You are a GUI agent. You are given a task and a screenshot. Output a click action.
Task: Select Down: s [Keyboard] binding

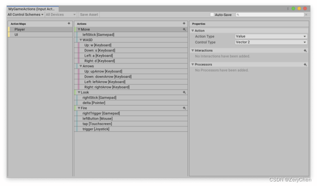click(x=131, y=50)
